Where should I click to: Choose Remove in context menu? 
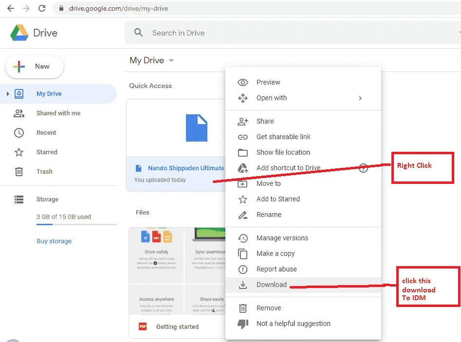point(303,308)
